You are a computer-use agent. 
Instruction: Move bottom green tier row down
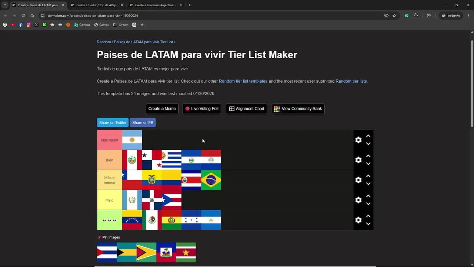pos(368,224)
